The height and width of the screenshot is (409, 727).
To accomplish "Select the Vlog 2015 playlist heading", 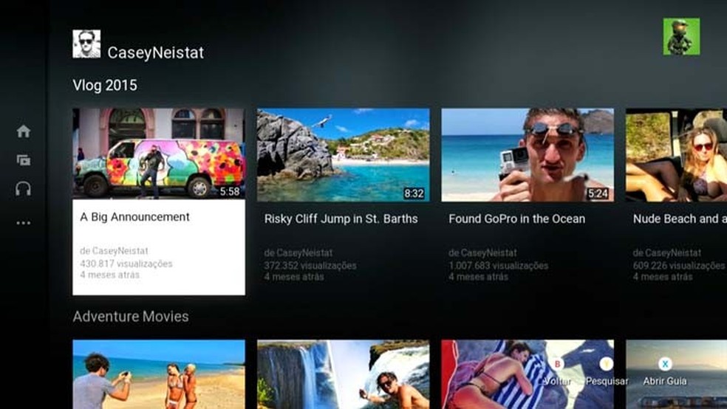I will point(105,85).
